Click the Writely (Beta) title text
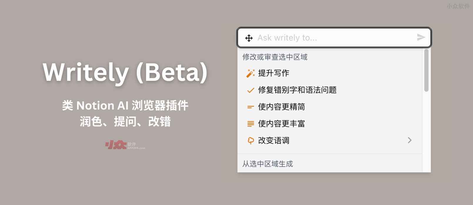 [x=126, y=72]
